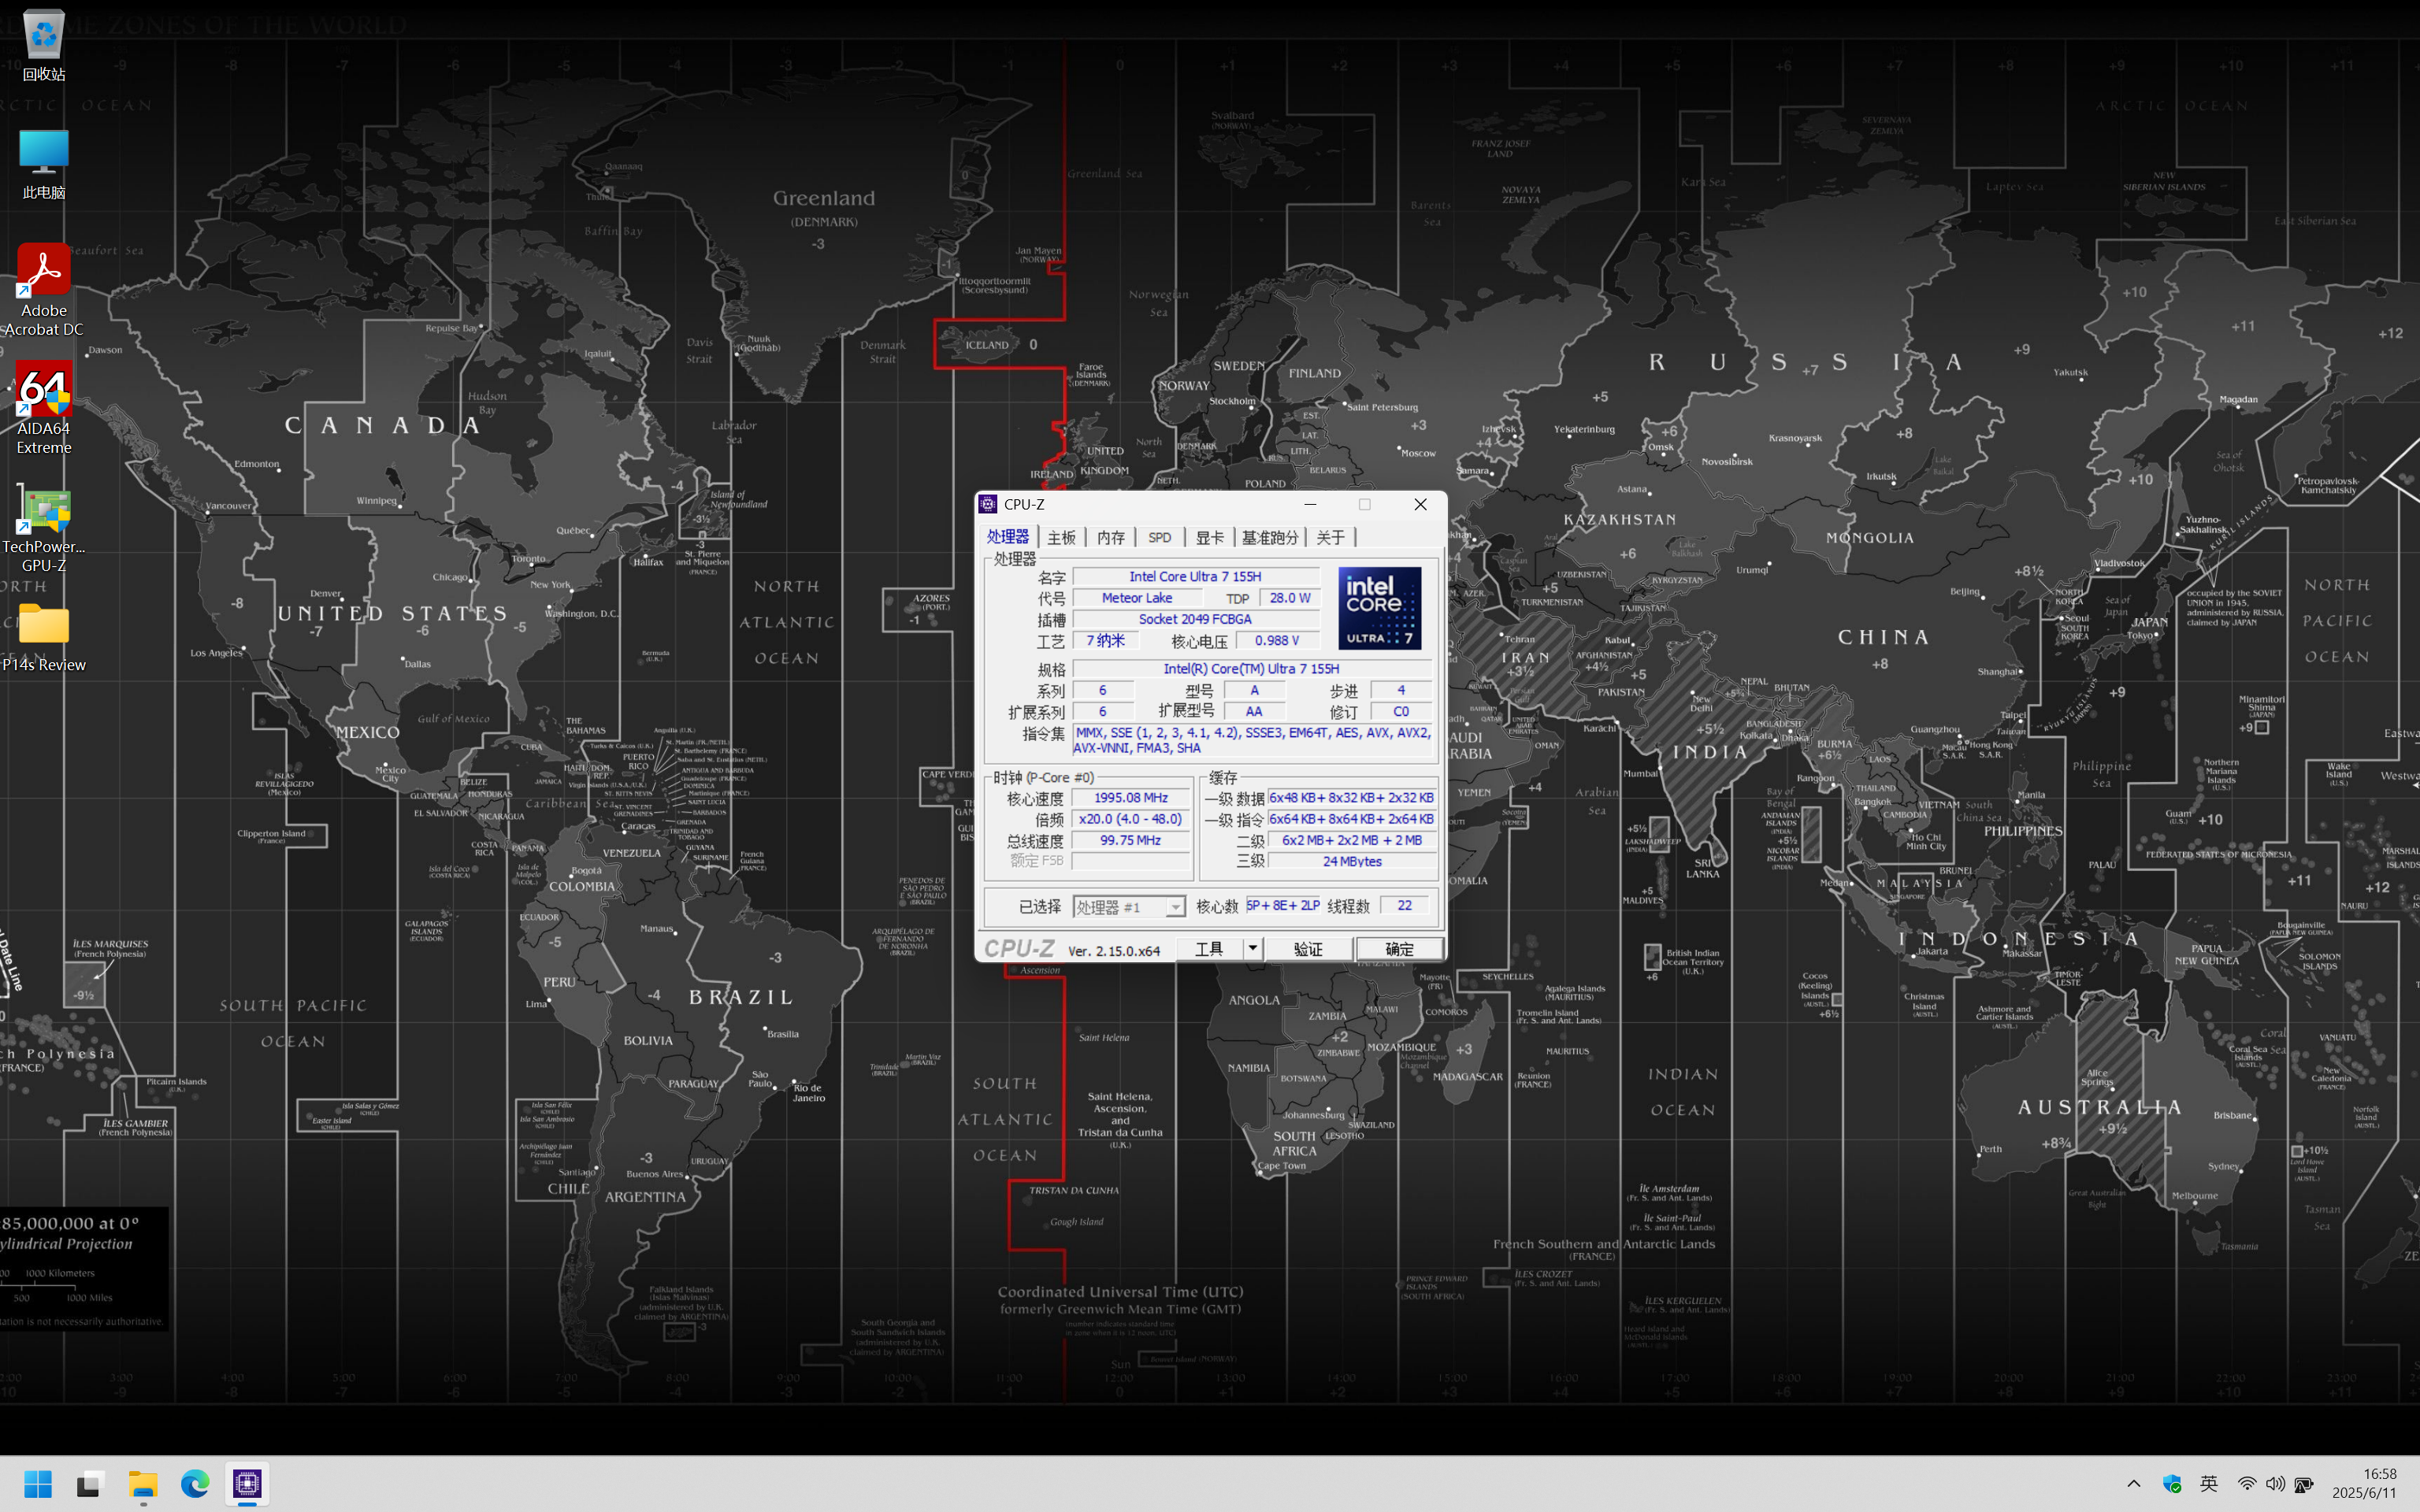Open Windows Security shield tray icon
The height and width of the screenshot is (1512, 2420).
[x=2171, y=1484]
